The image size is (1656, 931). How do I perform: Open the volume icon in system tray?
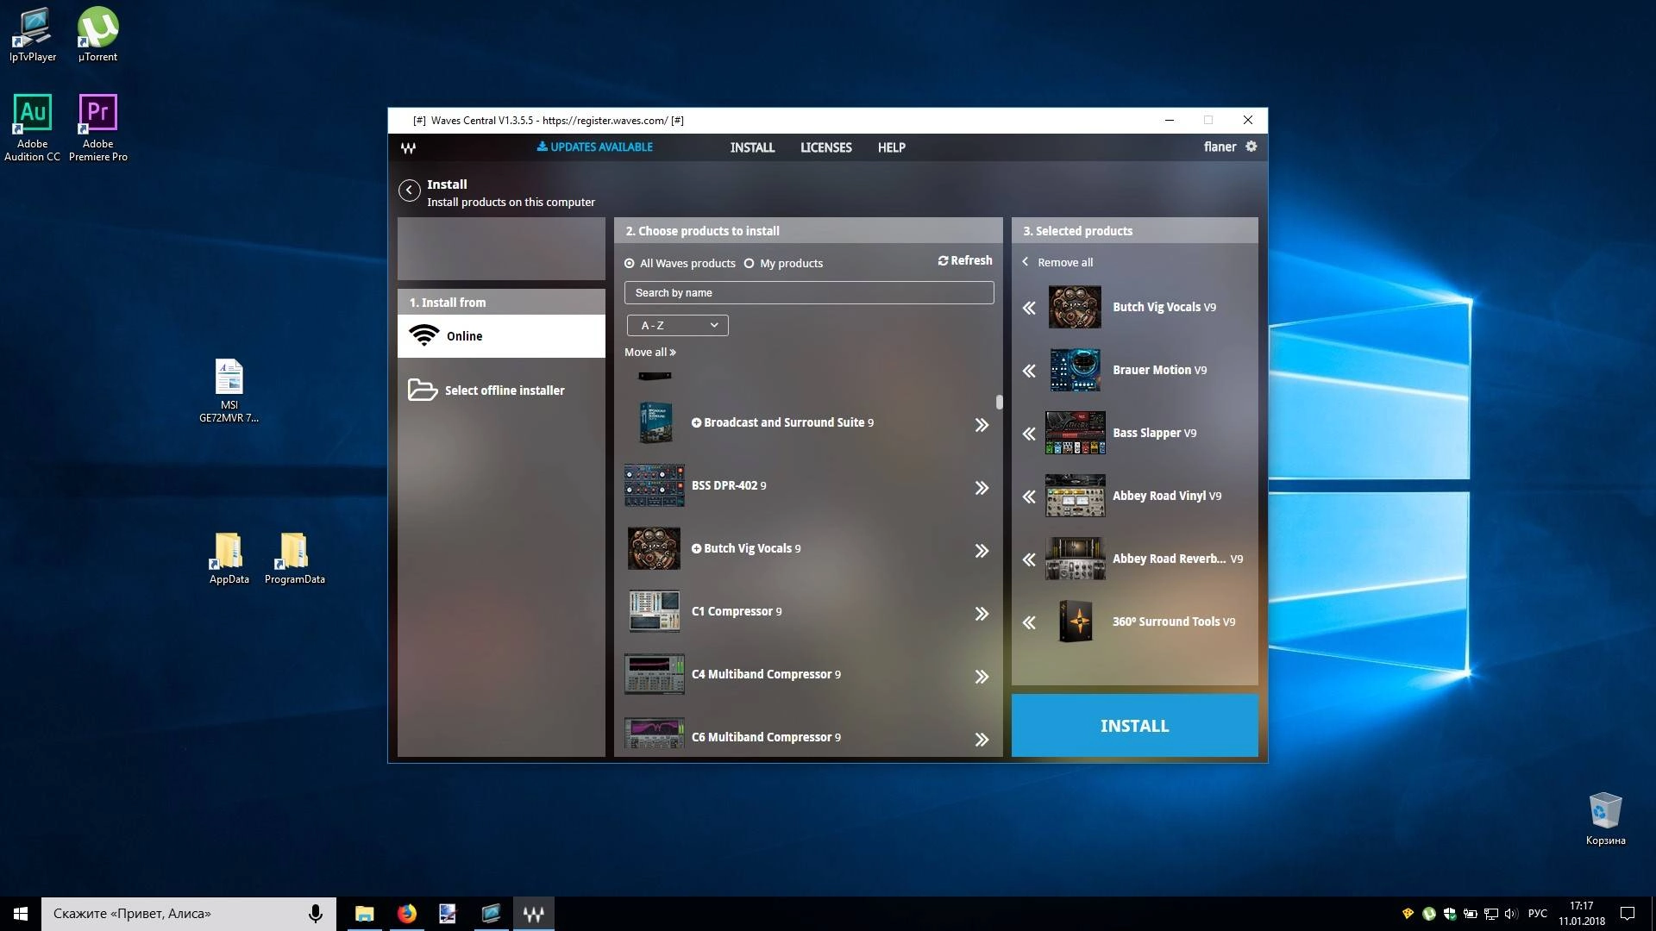pos(1511,914)
